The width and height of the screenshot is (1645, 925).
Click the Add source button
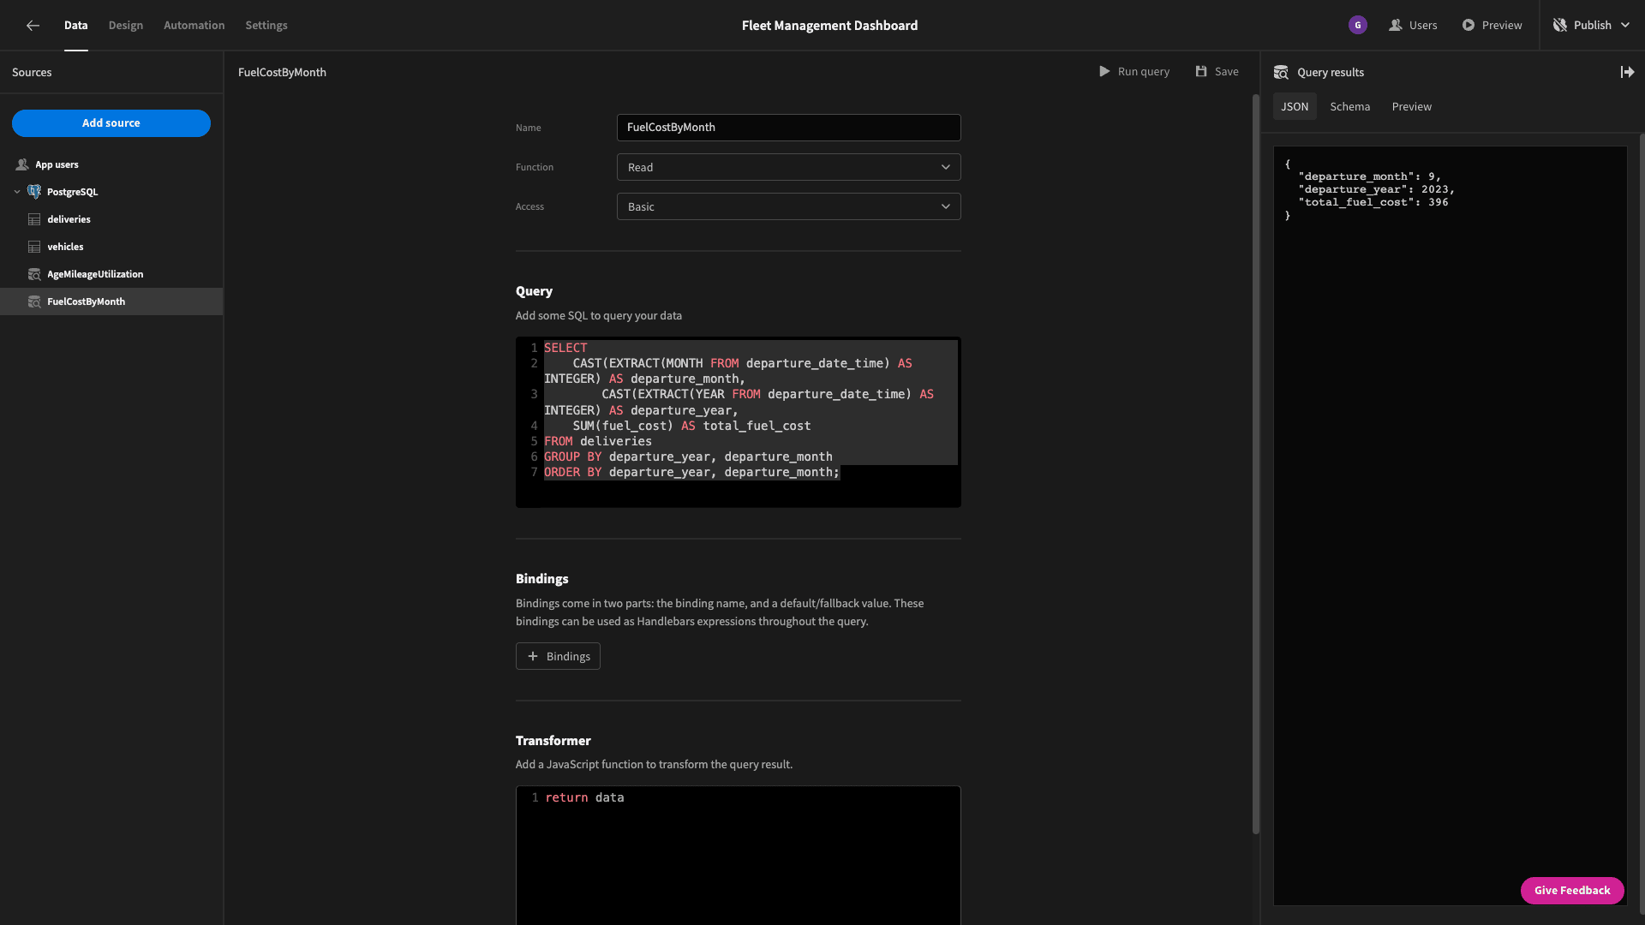point(111,123)
